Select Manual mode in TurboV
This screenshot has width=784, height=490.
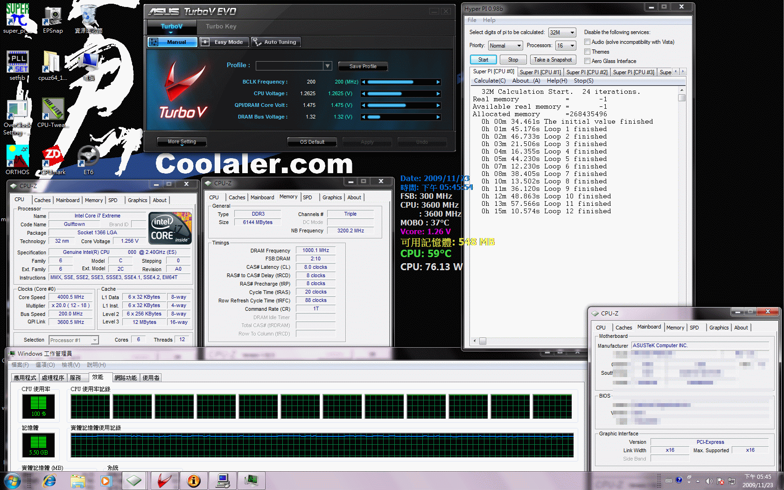click(173, 42)
